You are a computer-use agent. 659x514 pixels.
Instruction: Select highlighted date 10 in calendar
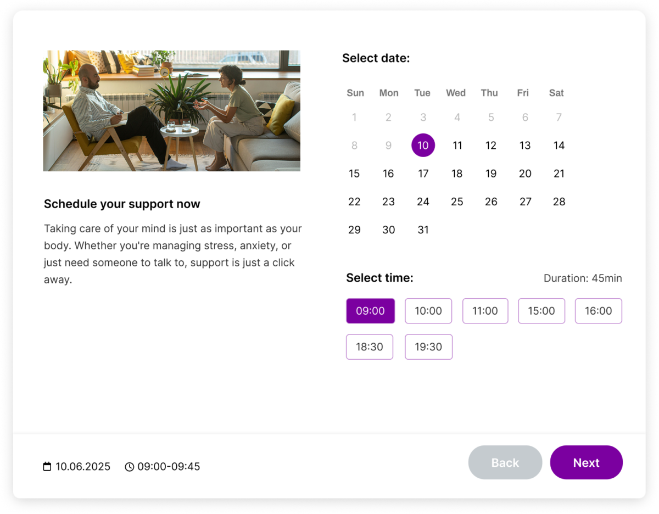423,146
